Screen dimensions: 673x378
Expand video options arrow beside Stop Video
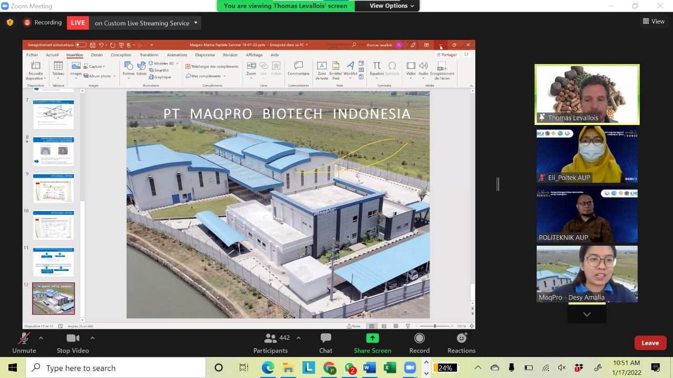[x=92, y=338]
